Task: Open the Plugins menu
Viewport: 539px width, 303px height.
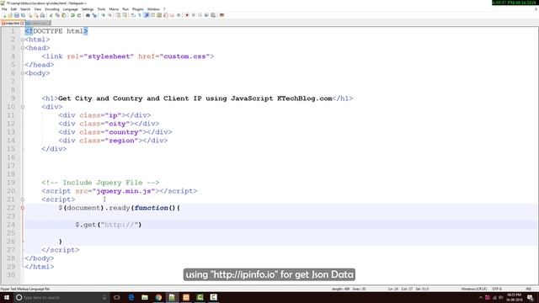Action: click(x=137, y=9)
